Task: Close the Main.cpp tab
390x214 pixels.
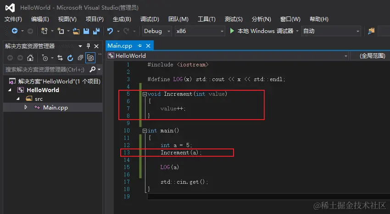Action: pos(148,46)
